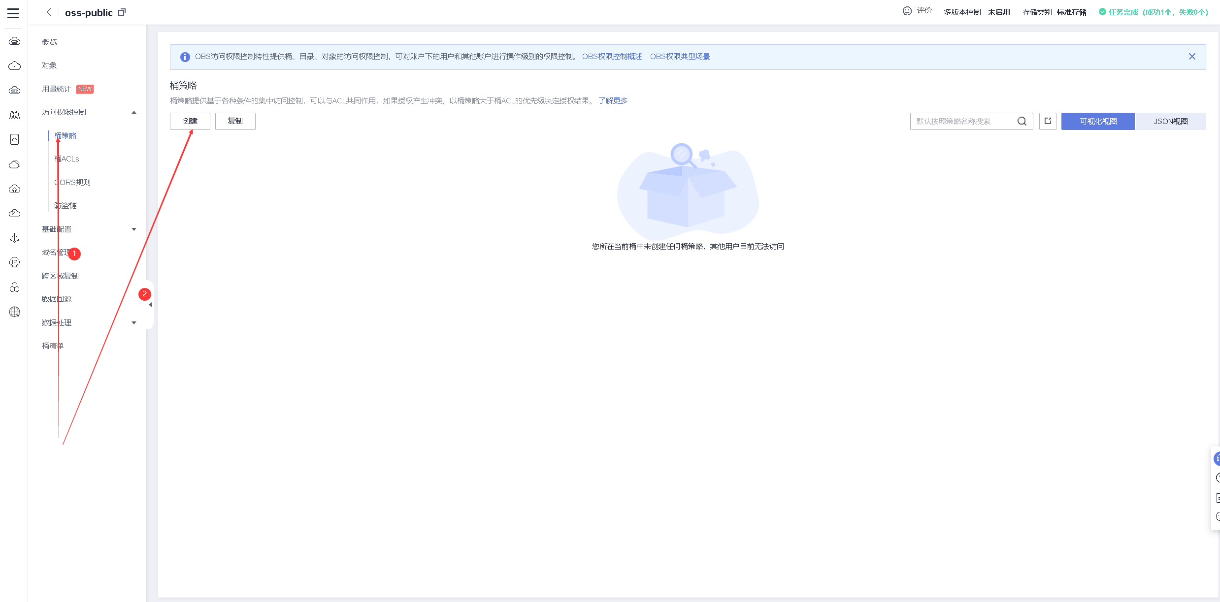Image resolution: width=1220 pixels, height=602 pixels.
Task: Click the smiley feedback (评价) icon
Action: click(x=907, y=11)
